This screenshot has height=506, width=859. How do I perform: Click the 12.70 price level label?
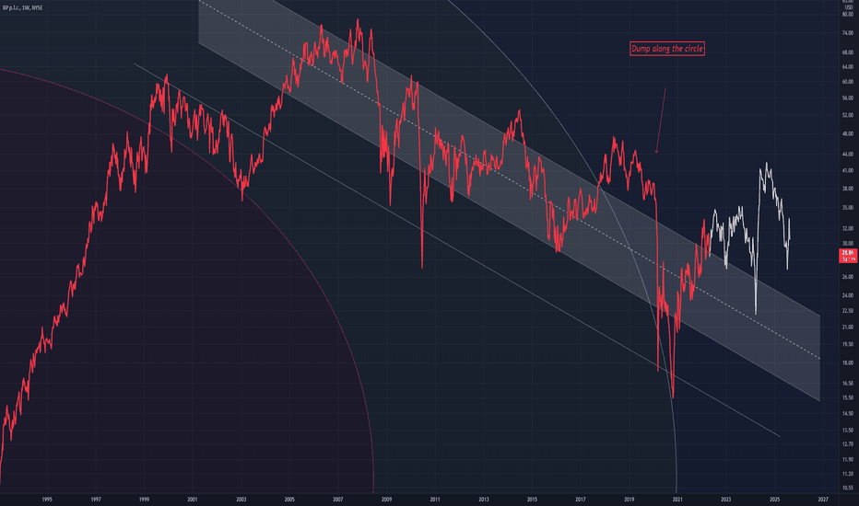pyautogui.click(x=848, y=444)
